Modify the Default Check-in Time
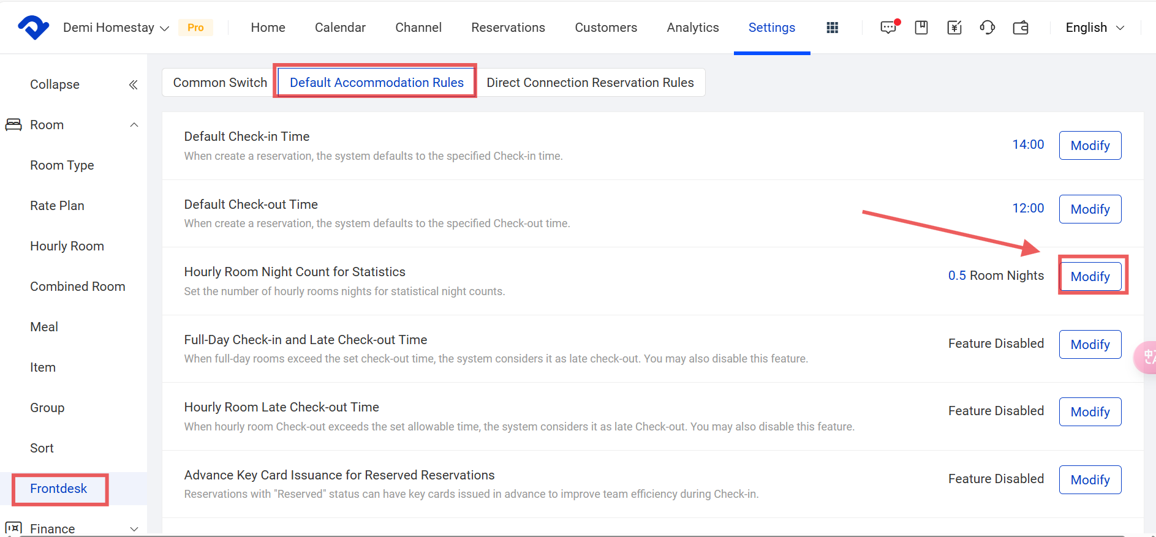1156x537 pixels. (1089, 146)
